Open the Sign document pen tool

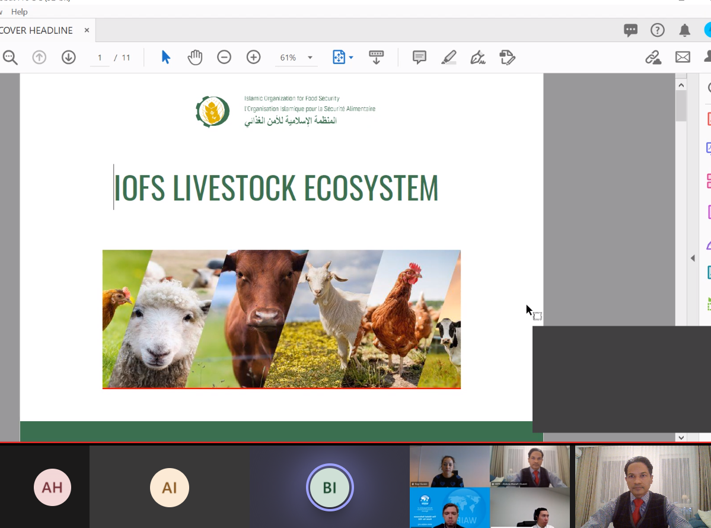tap(477, 58)
